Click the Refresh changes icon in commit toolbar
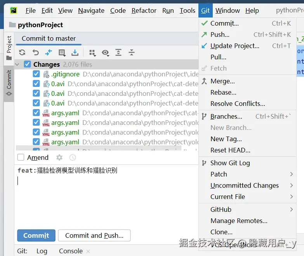Screen dimensions: 304x256 pyautogui.click(x=22, y=52)
